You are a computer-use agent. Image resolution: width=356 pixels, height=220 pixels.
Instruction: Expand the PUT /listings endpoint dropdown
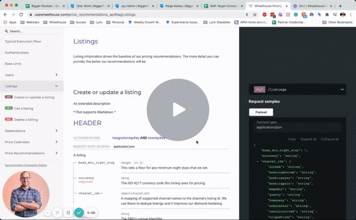tap(297, 89)
